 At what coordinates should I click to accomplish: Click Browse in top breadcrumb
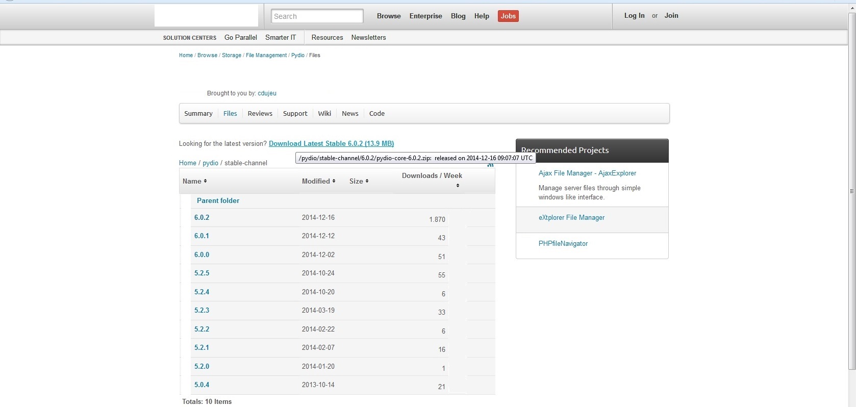[x=207, y=55]
